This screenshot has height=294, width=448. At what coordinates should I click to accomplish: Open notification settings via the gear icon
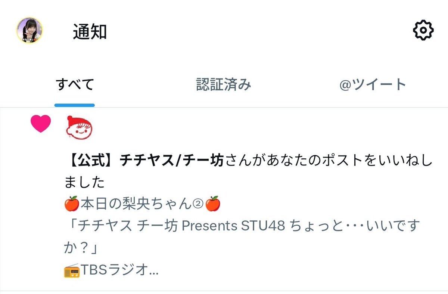(x=423, y=31)
